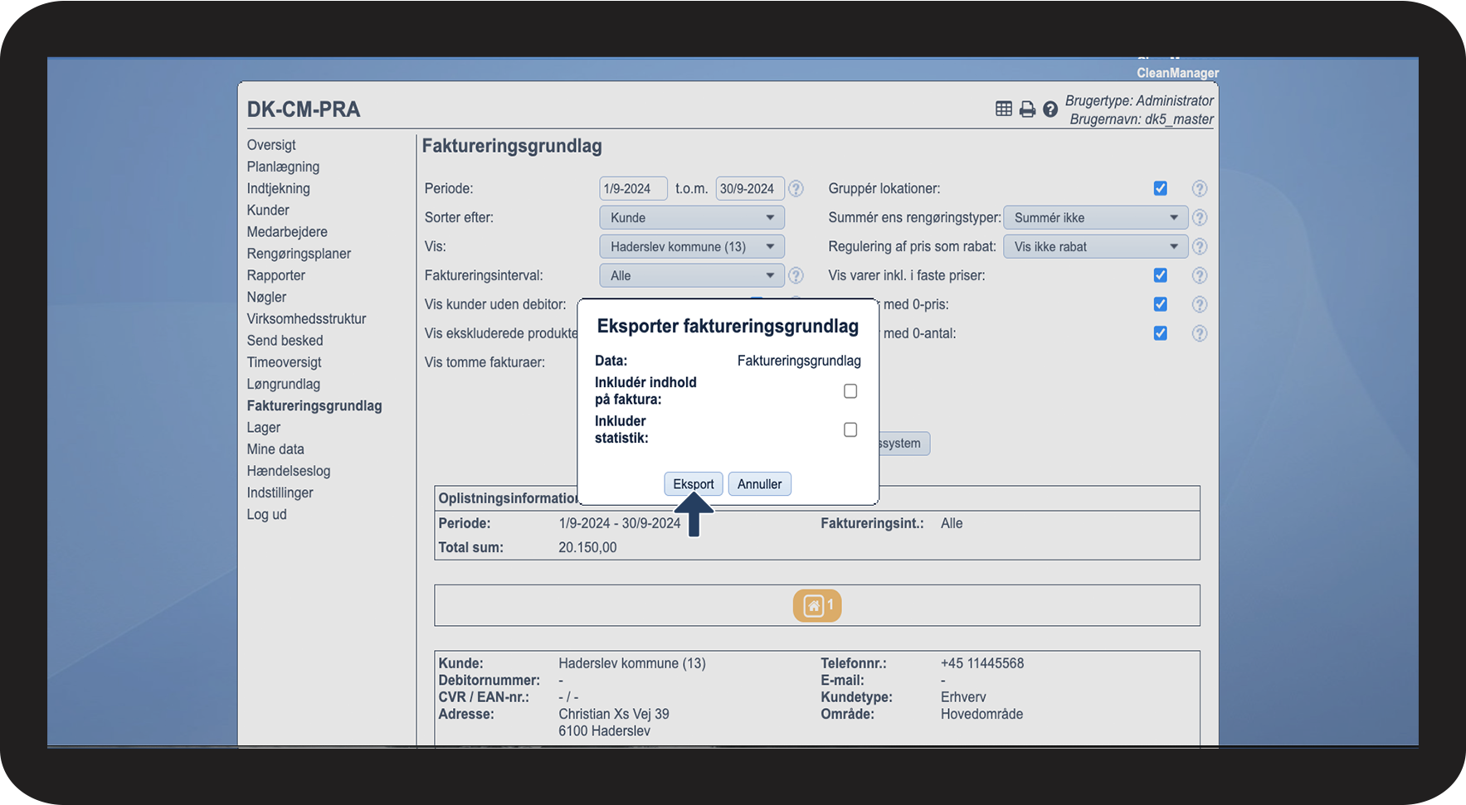This screenshot has width=1466, height=805.
Task: Click help icon beside Summér ens rengøringstyper
Action: 1199,217
